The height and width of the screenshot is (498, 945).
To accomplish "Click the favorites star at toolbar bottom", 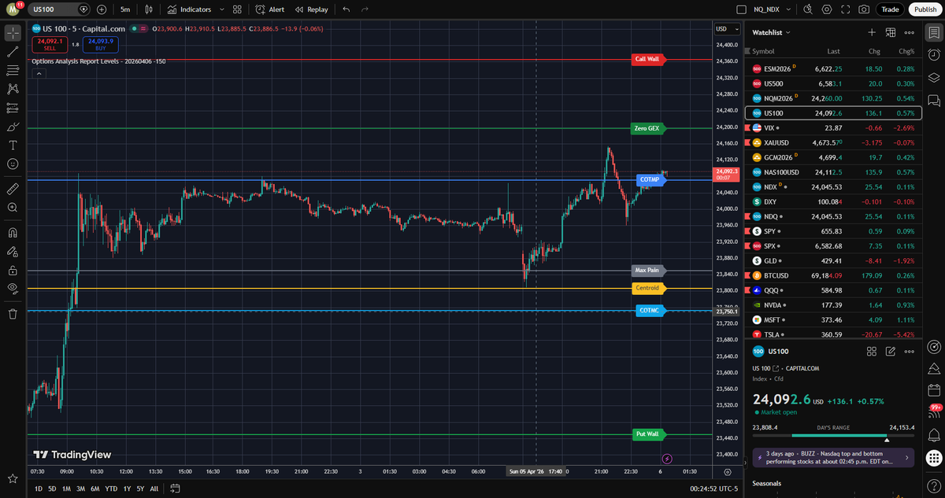I will (x=13, y=478).
